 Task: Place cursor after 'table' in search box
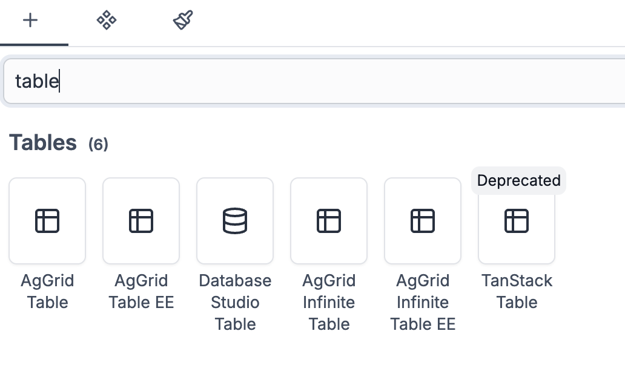click(59, 81)
